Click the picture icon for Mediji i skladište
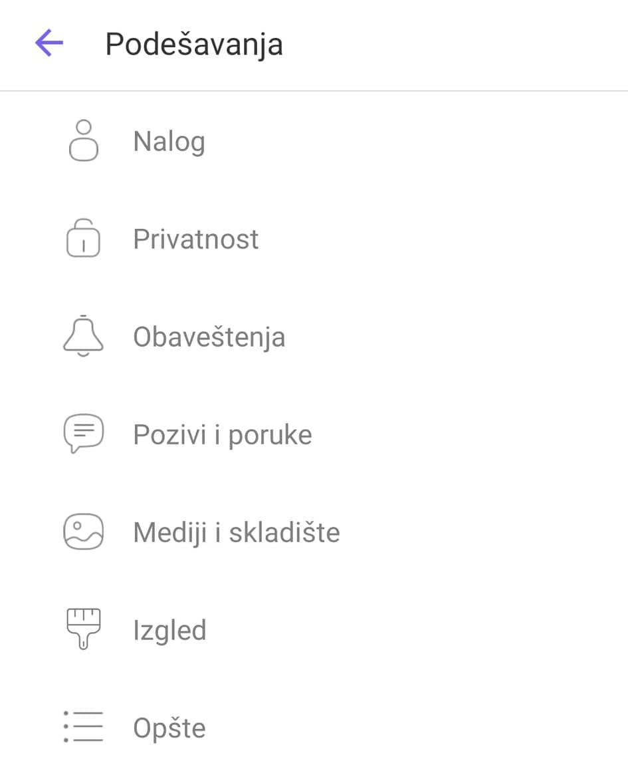The width and height of the screenshot is (628, 783). pos(83,532)
